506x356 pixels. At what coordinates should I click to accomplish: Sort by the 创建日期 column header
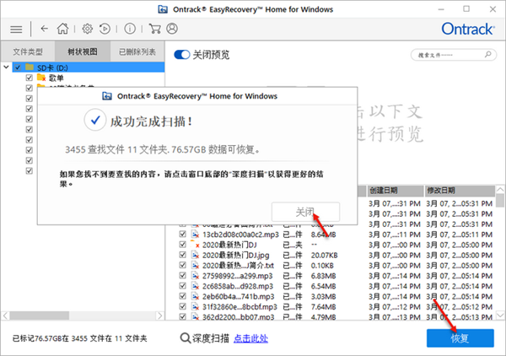pyautogui.click(x=396, y=191)
